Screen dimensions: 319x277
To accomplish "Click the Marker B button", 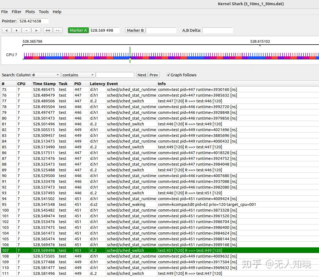I will point(135,30).
